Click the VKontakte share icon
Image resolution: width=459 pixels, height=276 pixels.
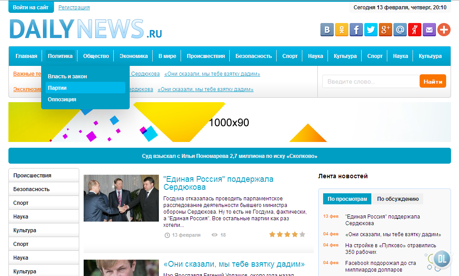point(327,30)
